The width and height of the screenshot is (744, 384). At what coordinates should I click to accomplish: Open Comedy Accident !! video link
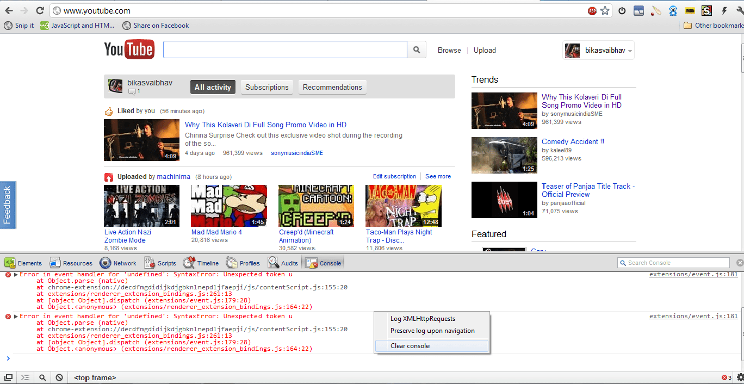573,141
